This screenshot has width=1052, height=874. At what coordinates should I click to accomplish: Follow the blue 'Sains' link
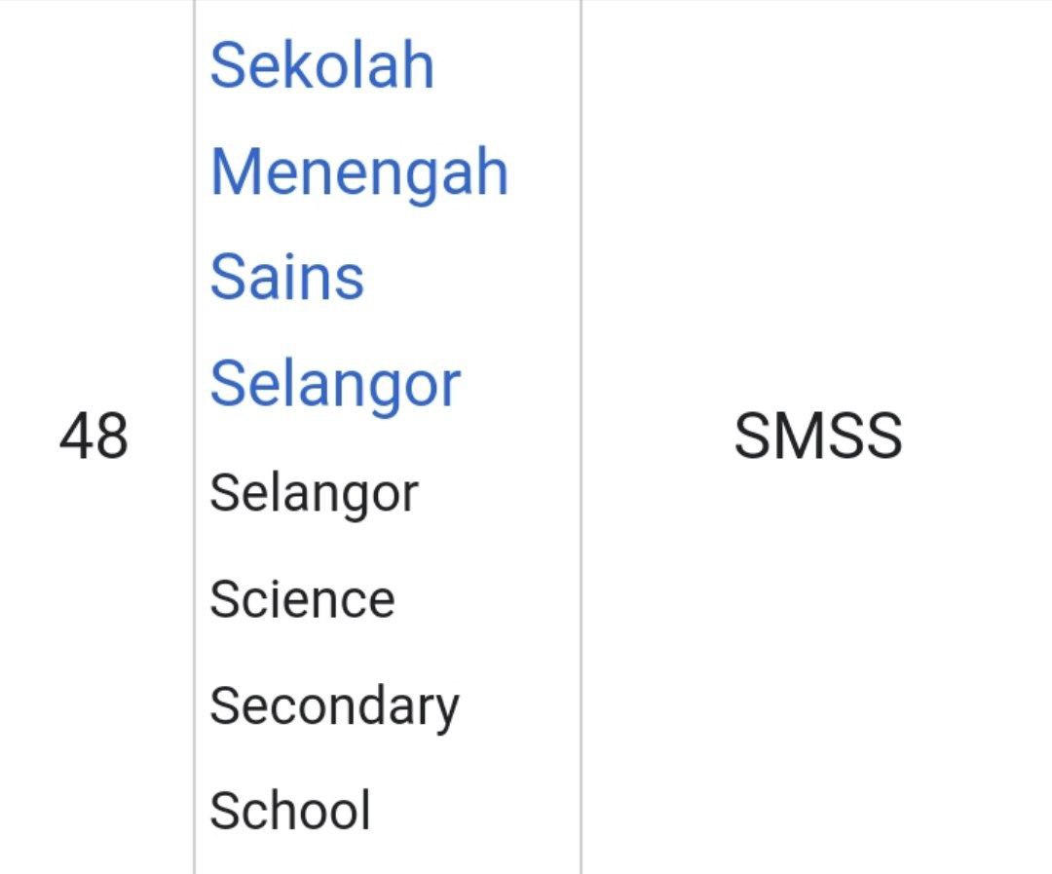286,278
